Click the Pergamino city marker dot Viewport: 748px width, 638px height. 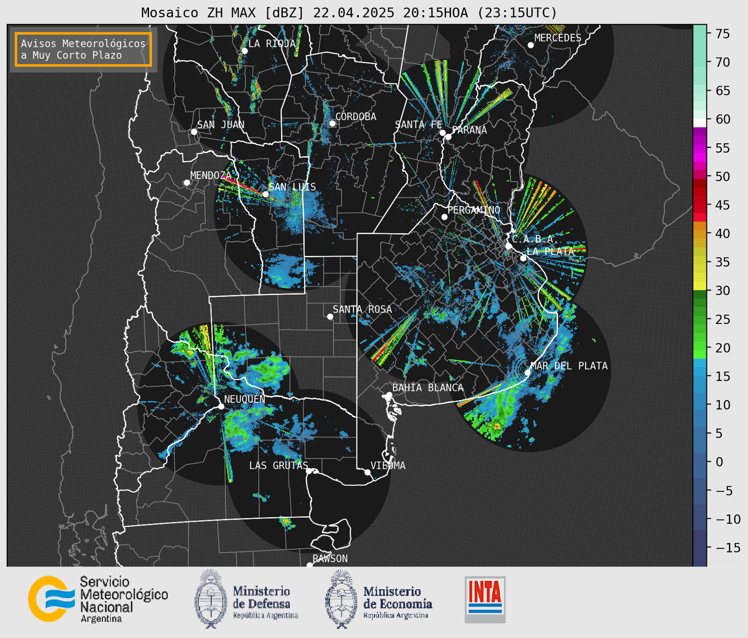[x=444, y=217]
